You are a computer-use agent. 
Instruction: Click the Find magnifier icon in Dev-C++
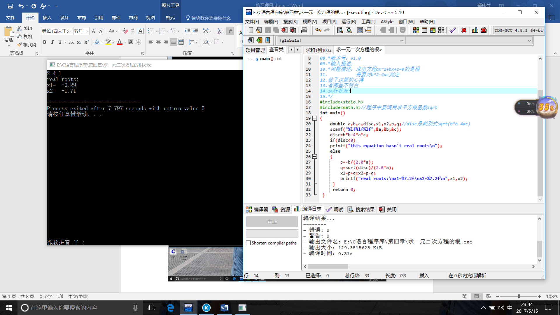(x=340, y=30)
